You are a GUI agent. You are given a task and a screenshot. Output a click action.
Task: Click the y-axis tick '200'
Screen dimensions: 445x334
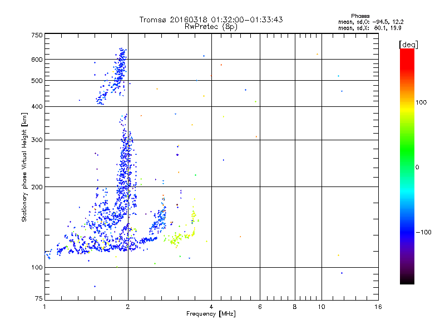[37, 187]
